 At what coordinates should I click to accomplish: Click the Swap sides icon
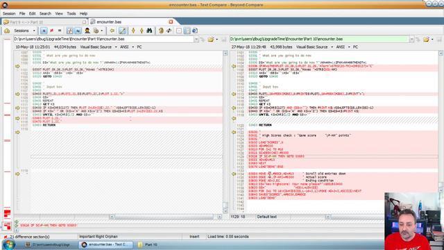161,31
